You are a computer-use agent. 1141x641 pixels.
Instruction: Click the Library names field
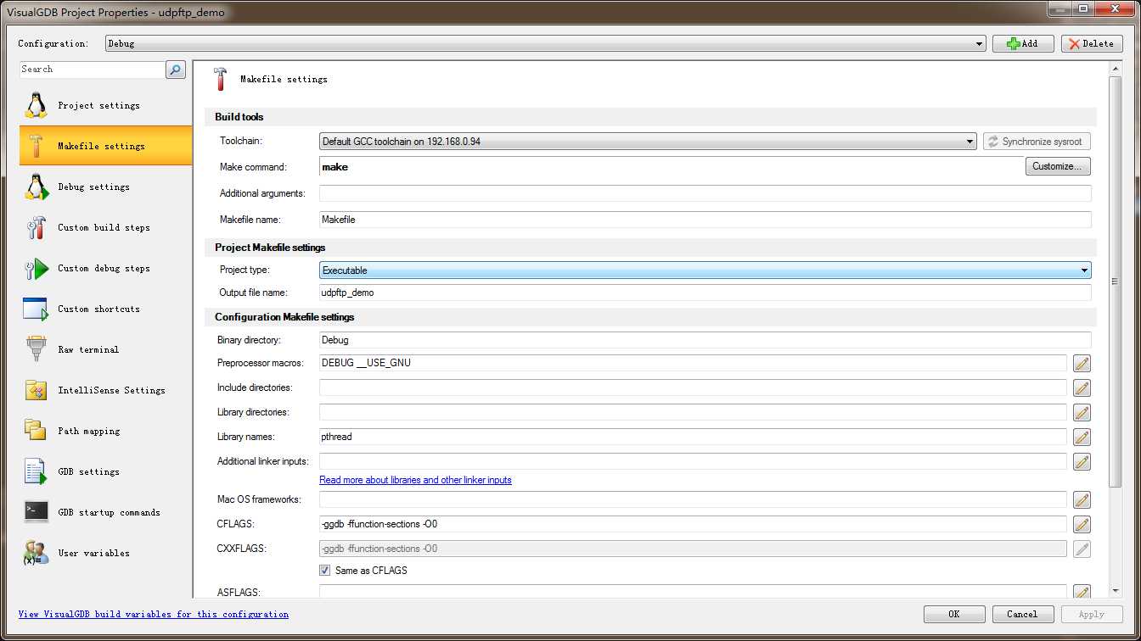click(693, 437)
